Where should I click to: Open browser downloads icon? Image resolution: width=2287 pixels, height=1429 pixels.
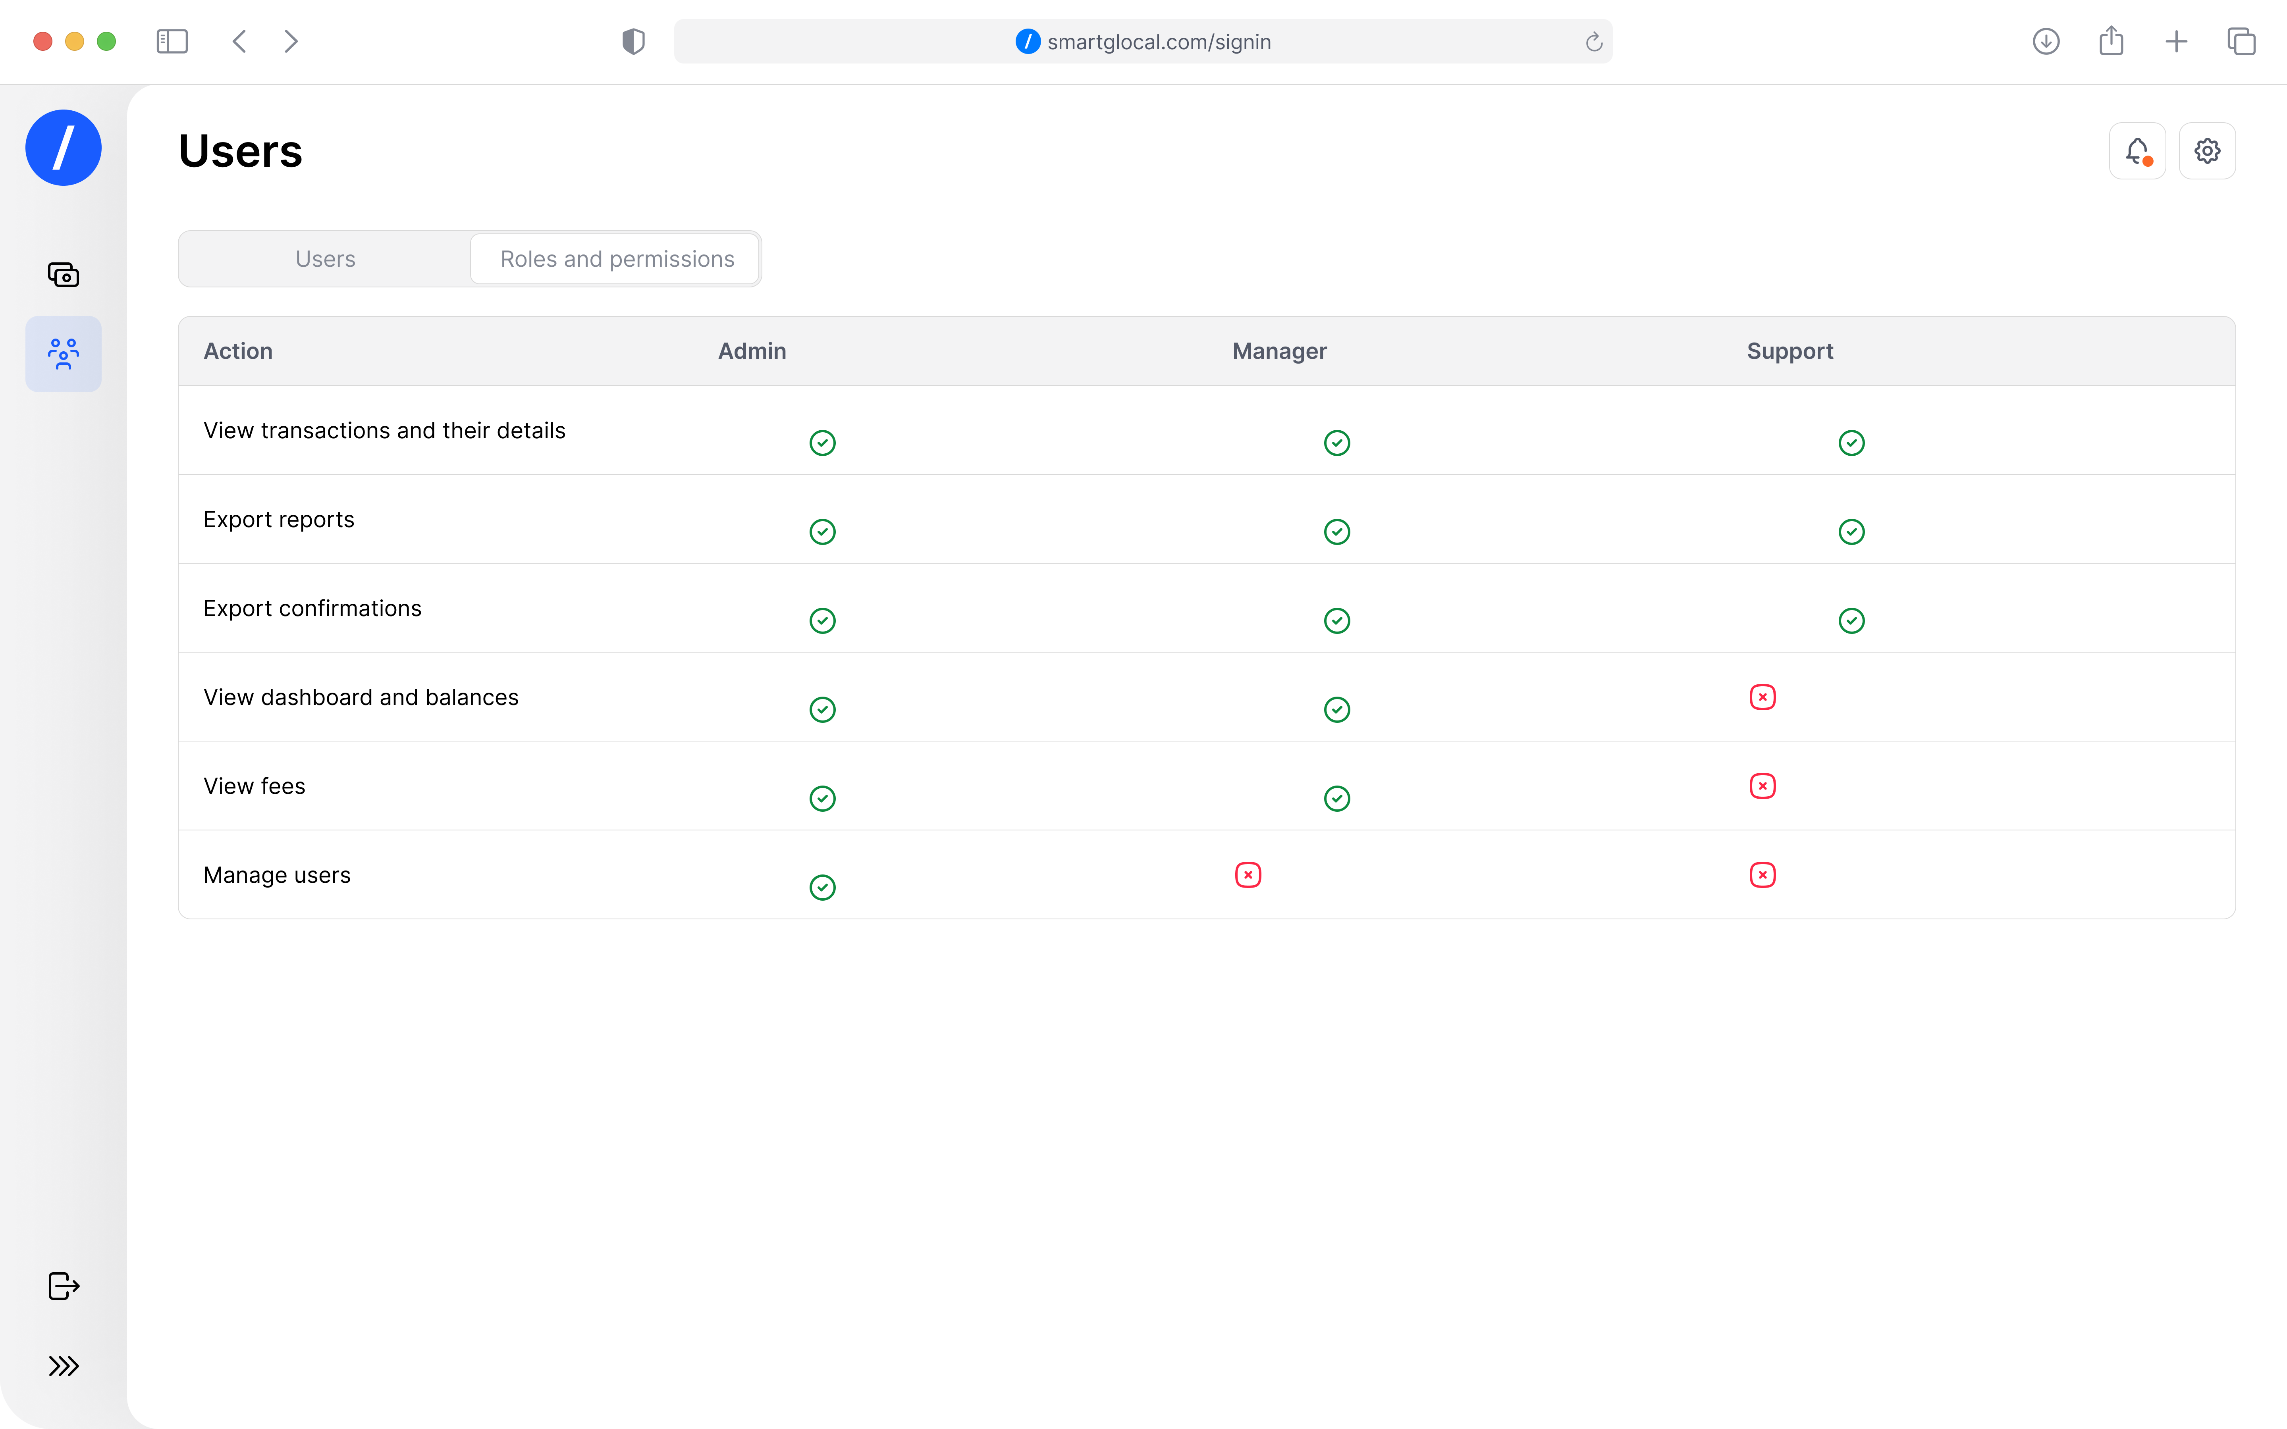tap(2046, 42)
